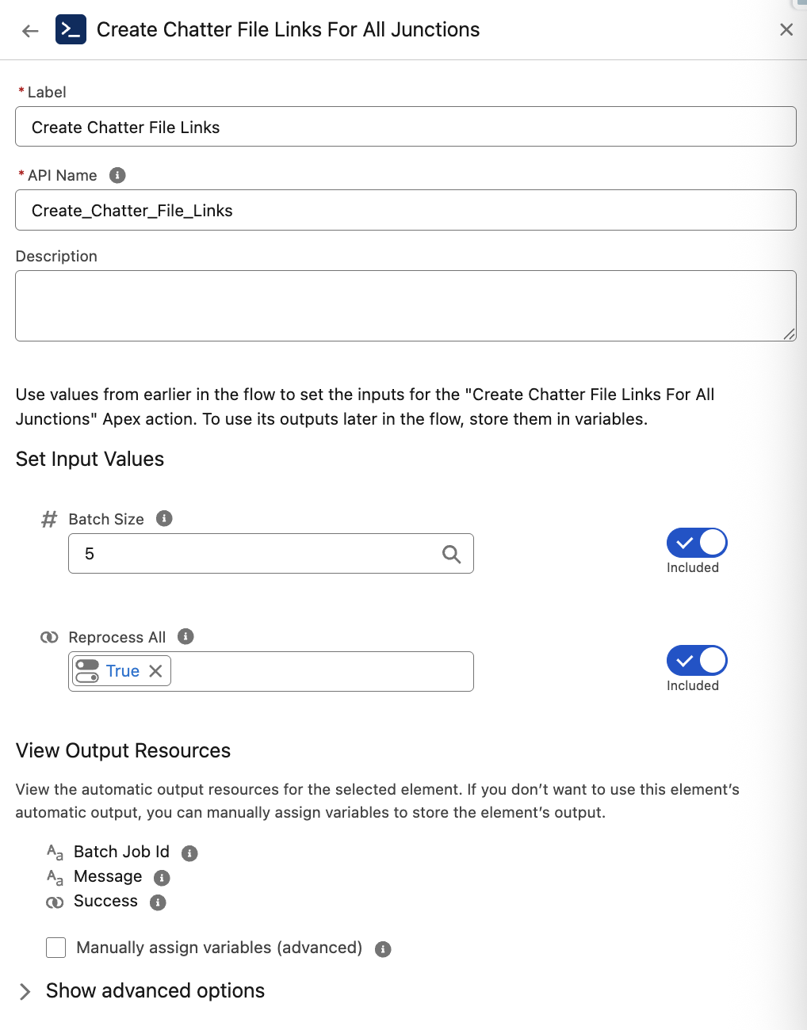Click the Batch Size info icon
This screenshot has width=807, height=1030.
pos(164,518)
